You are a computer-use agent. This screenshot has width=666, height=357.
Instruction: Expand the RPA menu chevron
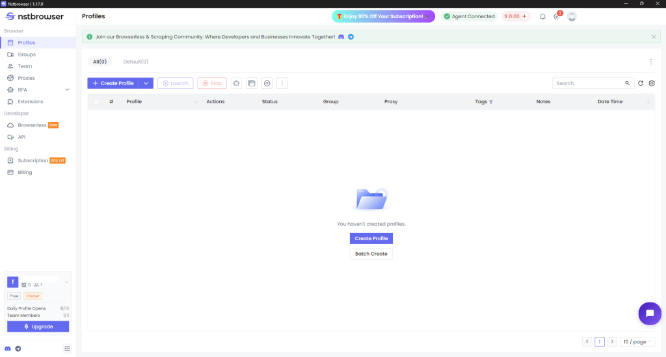[67, 90]
